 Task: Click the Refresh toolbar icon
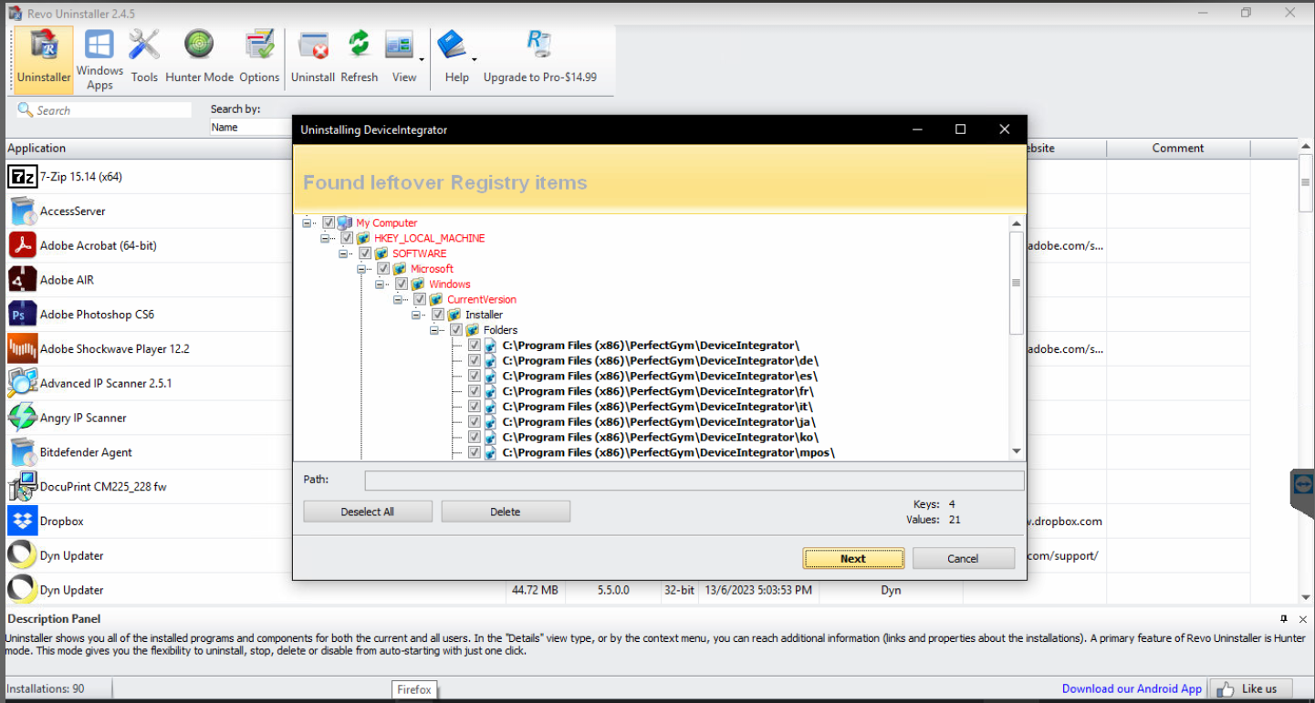[359, 46]
